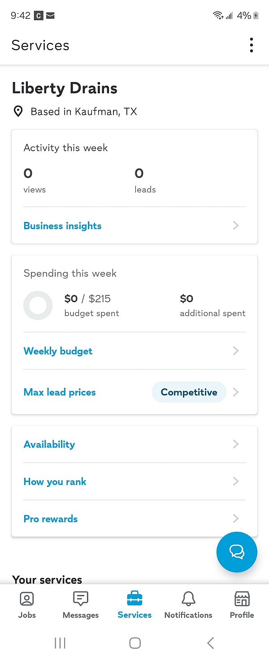This screenshot has height=660, width=269.
Task: Expand the Business insights chevron
Action: (236, 226)
